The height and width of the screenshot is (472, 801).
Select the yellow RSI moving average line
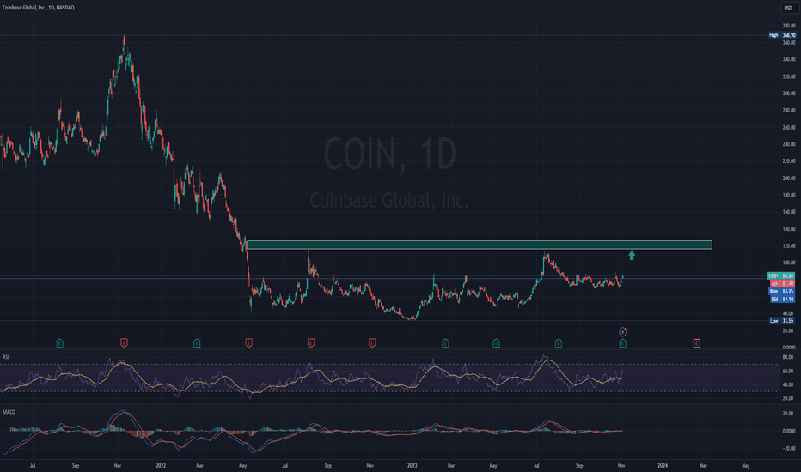[549, 360]
